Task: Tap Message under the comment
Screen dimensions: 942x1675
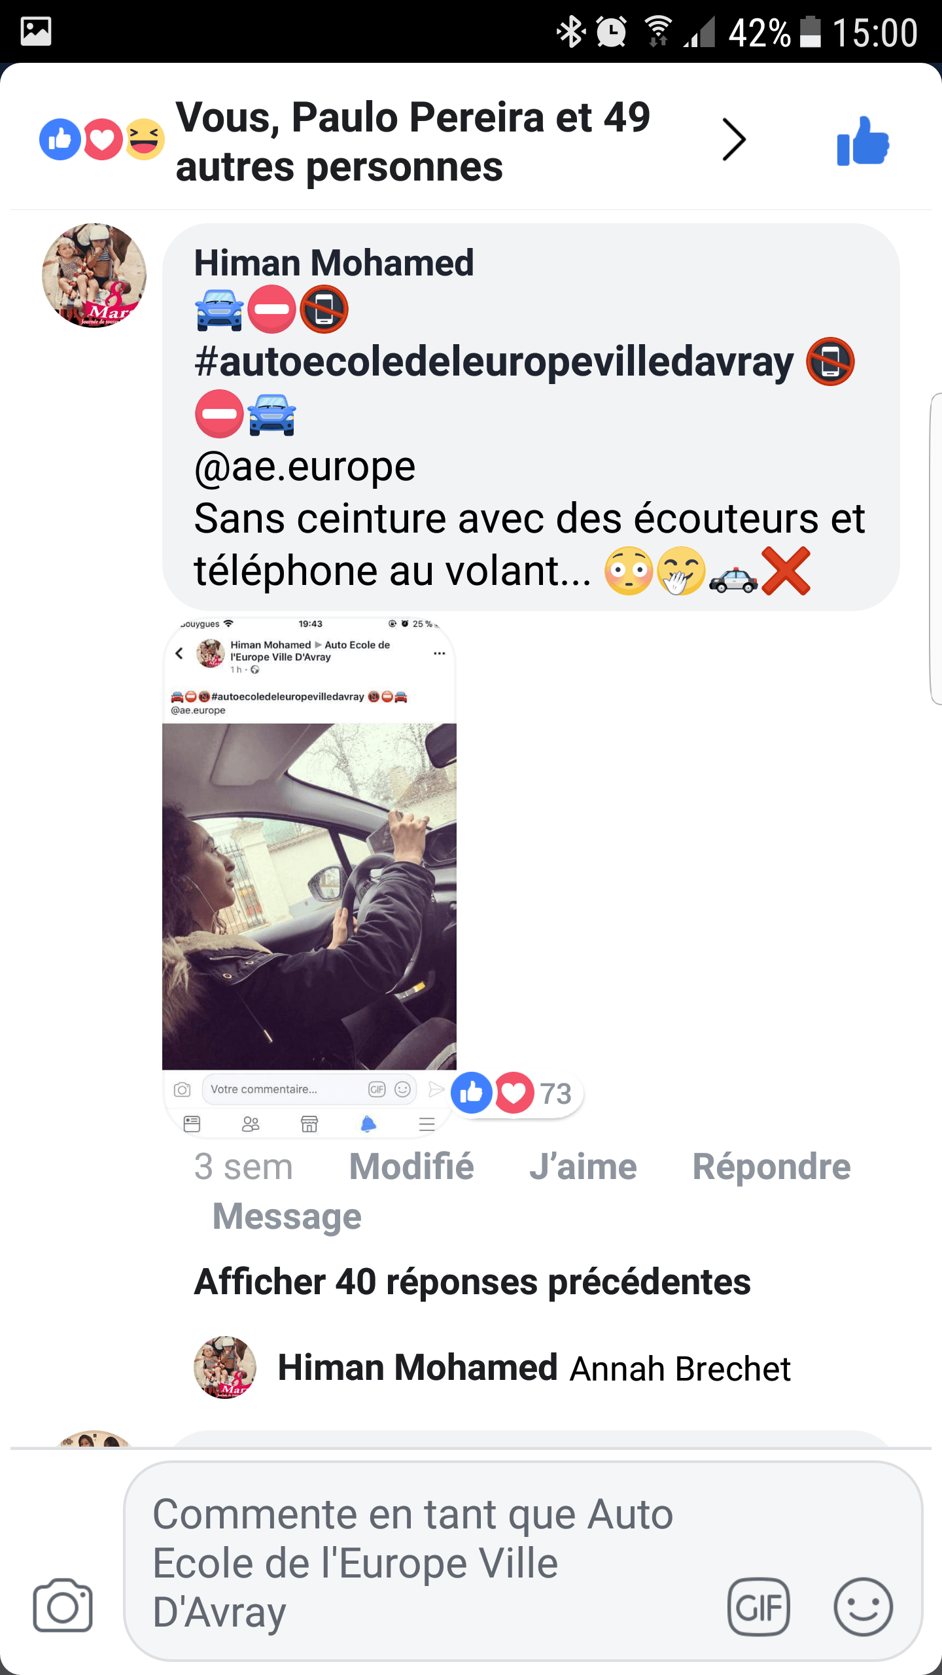Action: tap(287, 1217)
